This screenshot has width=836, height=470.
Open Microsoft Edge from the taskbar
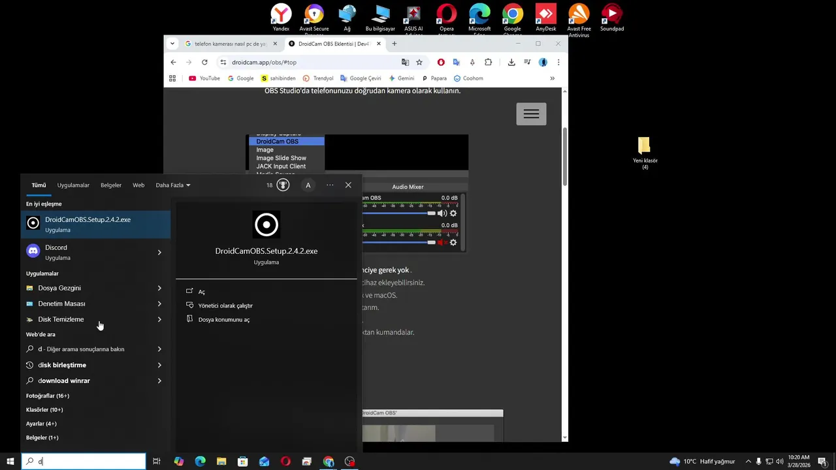201,462
